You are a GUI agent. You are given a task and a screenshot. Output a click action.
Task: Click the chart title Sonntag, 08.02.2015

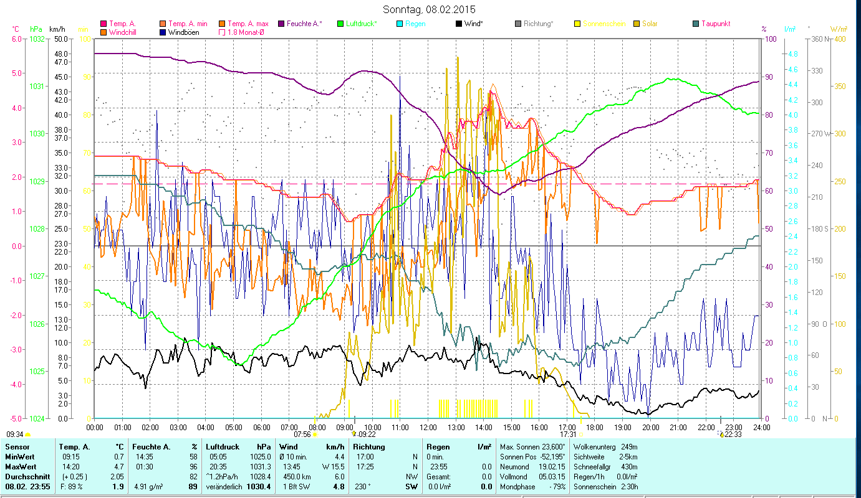click(428, 9)
